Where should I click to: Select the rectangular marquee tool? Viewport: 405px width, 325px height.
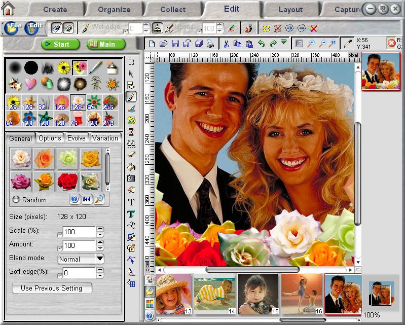(131, 62)
